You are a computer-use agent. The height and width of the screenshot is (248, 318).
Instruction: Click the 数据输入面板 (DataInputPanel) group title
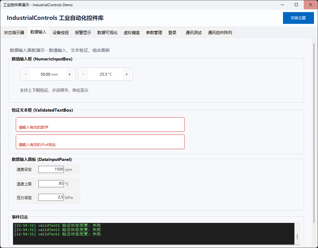pyautogui.click(x=42, y=159)
